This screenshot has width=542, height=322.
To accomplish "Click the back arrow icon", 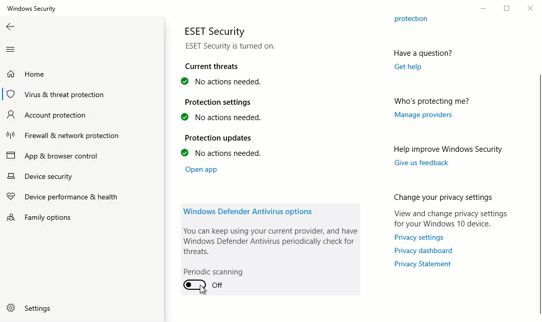I will click(10, 27).
